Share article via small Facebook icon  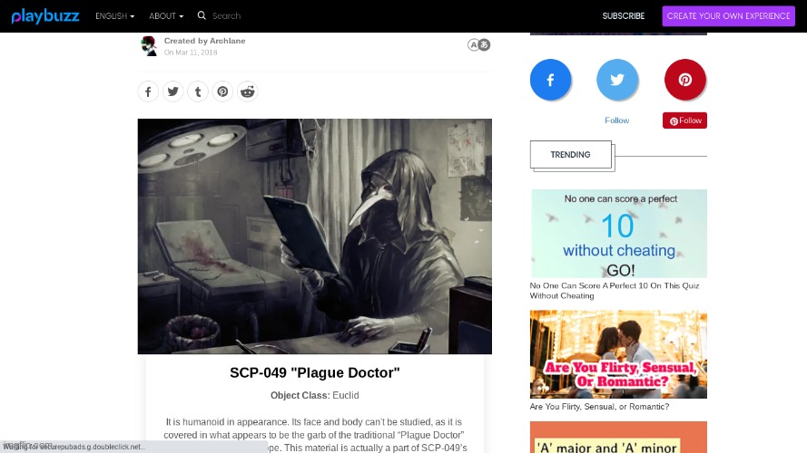(x=148, y=92)
